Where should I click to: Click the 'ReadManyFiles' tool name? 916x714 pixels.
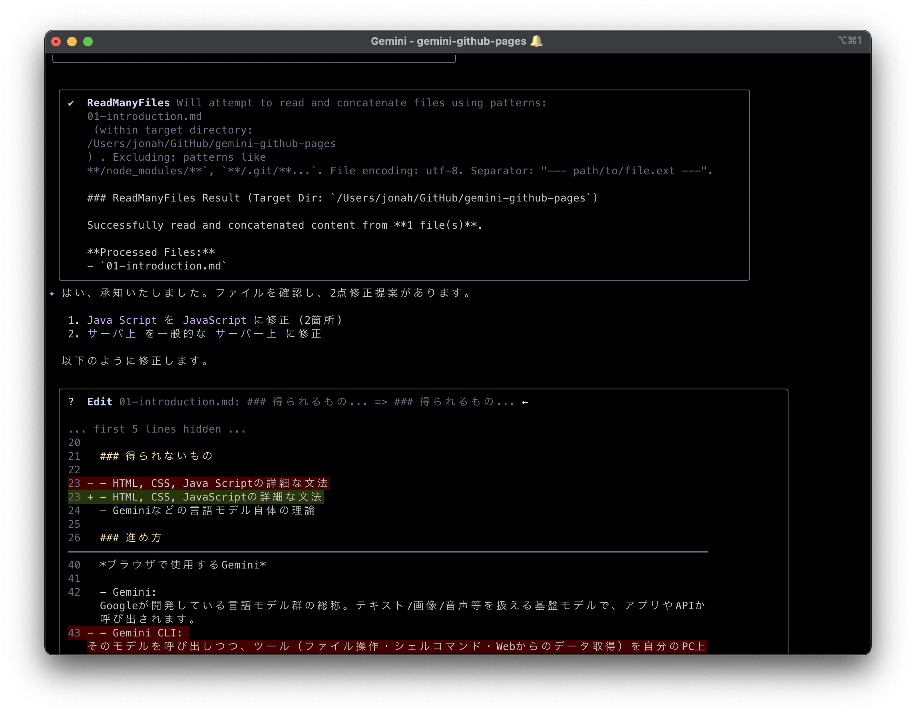pos(128,103)
